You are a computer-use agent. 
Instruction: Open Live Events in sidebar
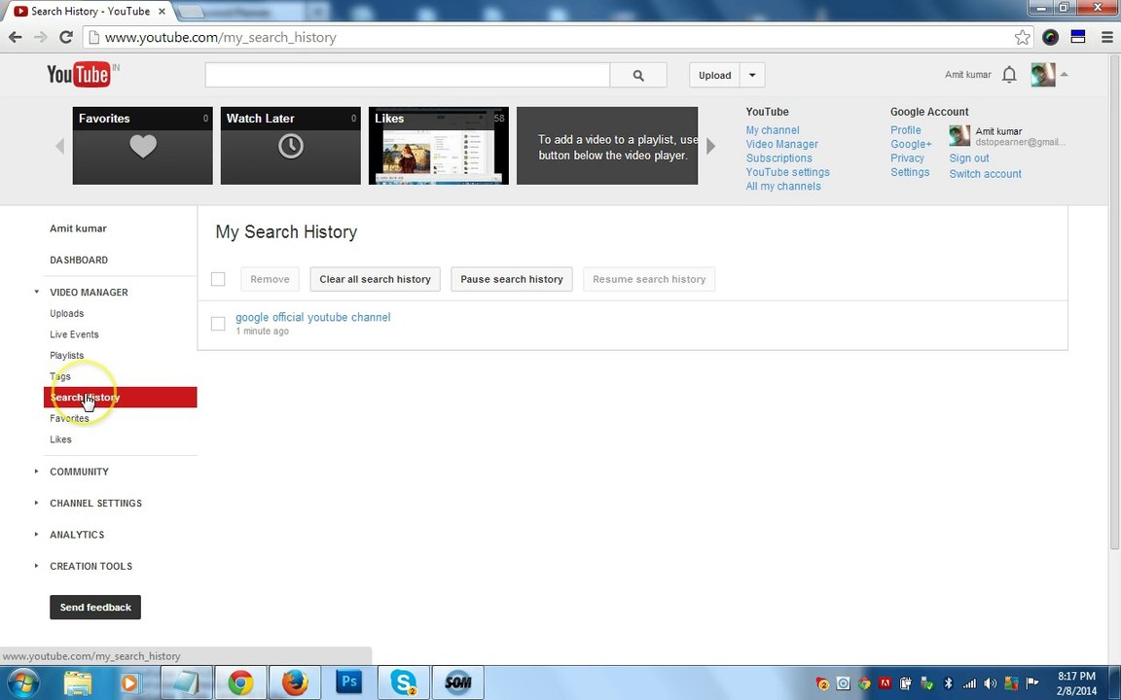[74, 334]
